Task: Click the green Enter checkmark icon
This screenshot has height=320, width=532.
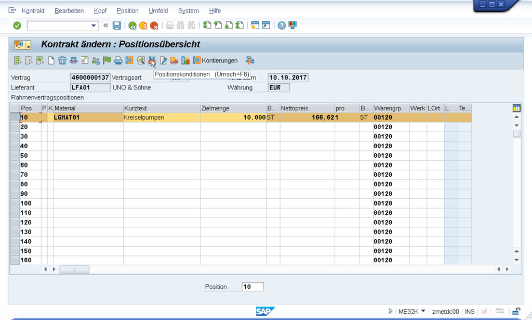Action: click(x=17, y=25)
